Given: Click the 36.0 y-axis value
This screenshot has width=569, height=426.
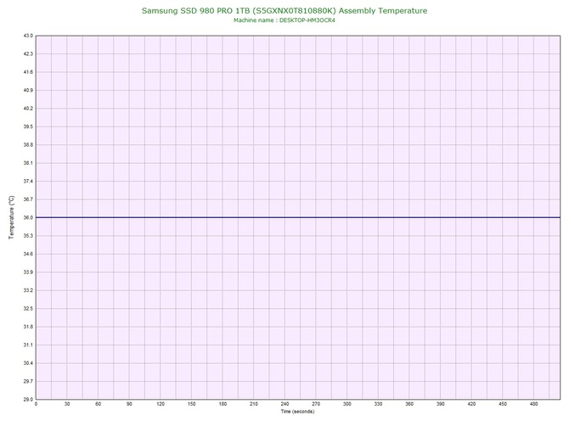Looking at the screenshot, I should pos(28,217).
